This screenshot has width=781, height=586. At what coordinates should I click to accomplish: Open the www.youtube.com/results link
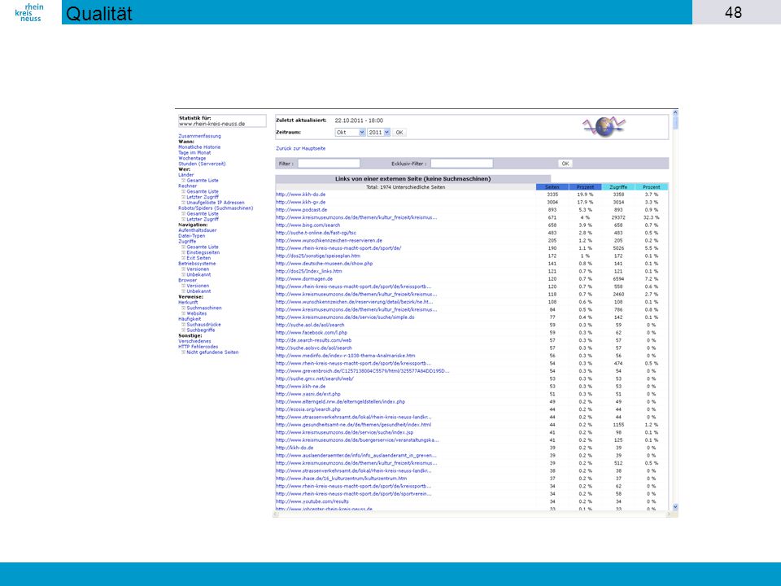(x=312, y=501)
